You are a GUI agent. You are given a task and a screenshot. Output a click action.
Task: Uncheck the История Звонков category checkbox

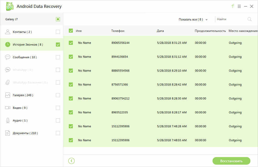coord(58,45)
